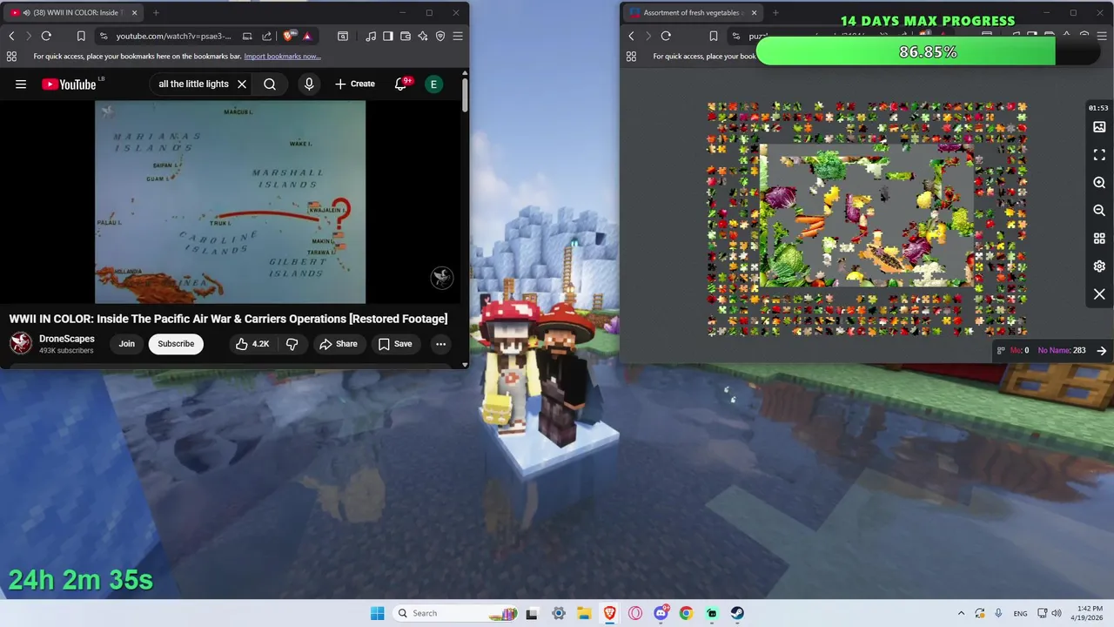Like the WWII IN COLOR video

point(252,344)
